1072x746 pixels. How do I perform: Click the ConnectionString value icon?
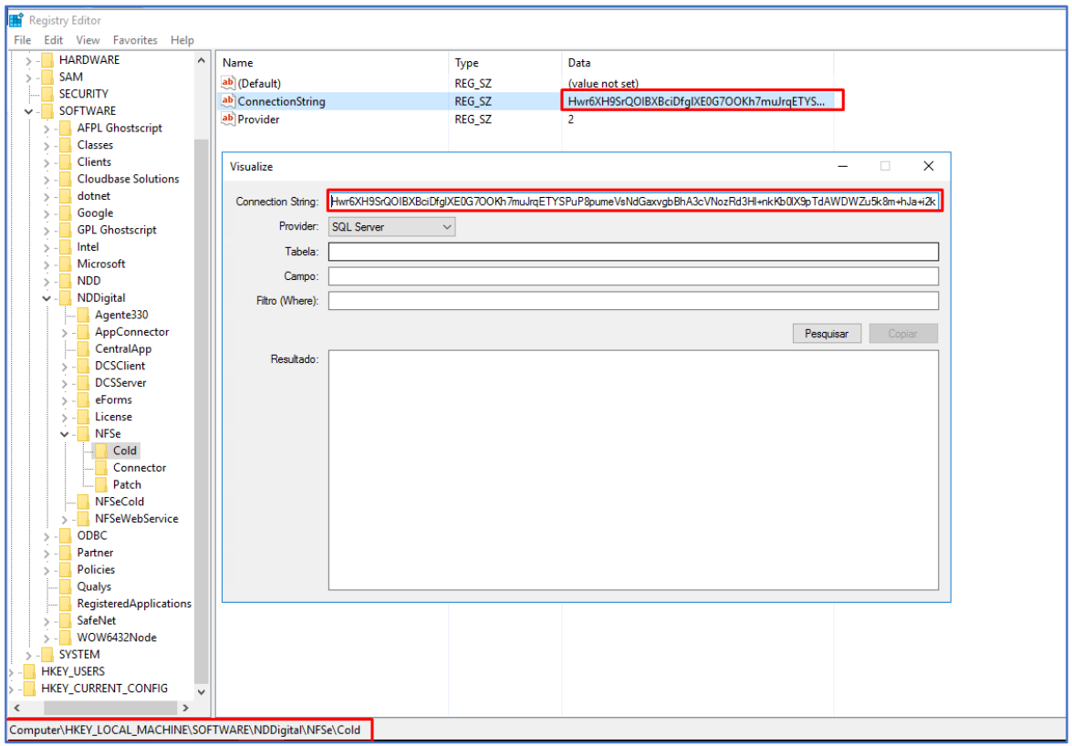pyautogui.click(x=228, y=101)
